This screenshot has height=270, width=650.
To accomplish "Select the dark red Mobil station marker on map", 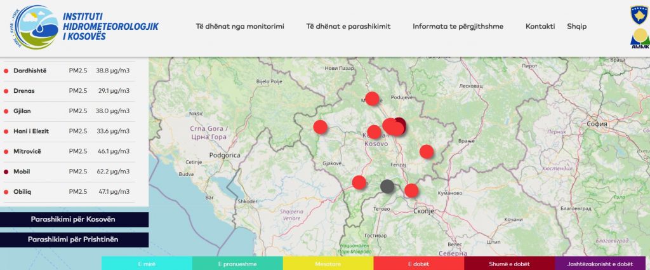I will 400,123.
